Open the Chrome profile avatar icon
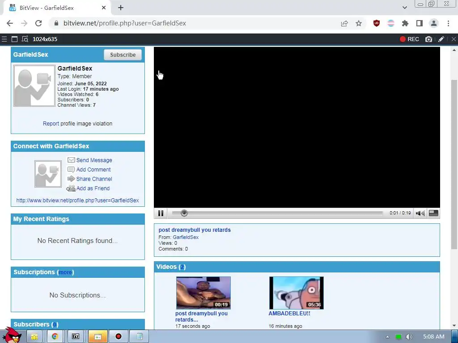This screenshot has height=343, width=458. 434,23
